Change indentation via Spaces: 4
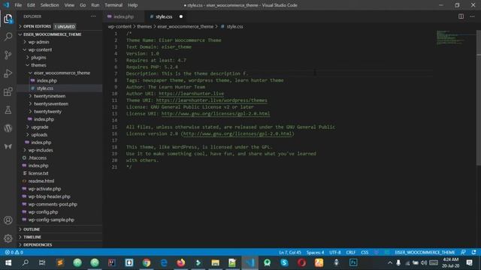This screenshot has width=481, height=270. 315,252
